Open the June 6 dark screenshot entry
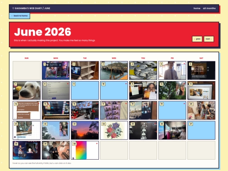 click(x=201, y=71)
